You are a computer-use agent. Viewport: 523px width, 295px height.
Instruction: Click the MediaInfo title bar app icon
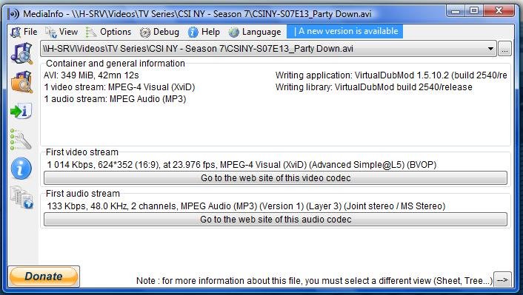[x=13, y=14]
